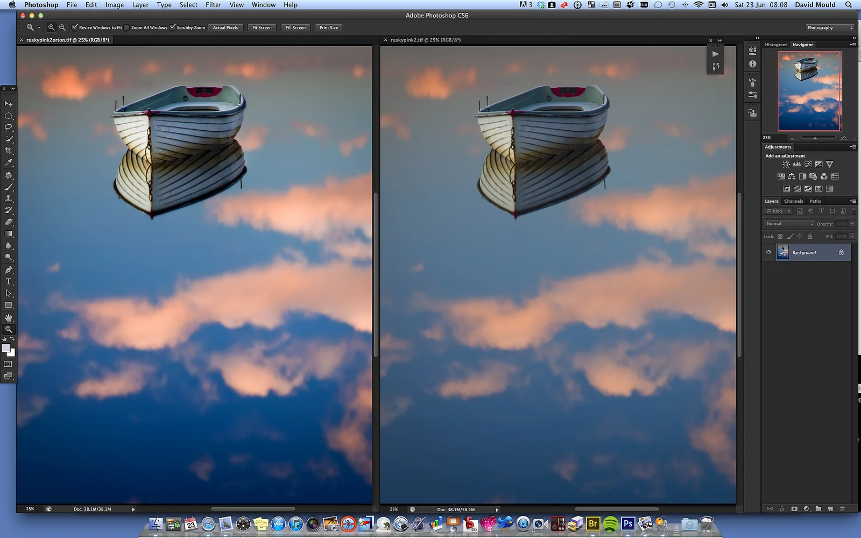Viewport: 861px width, 538px height.
Task: Select the Quick Selection tool
Action: coord(9,139)
